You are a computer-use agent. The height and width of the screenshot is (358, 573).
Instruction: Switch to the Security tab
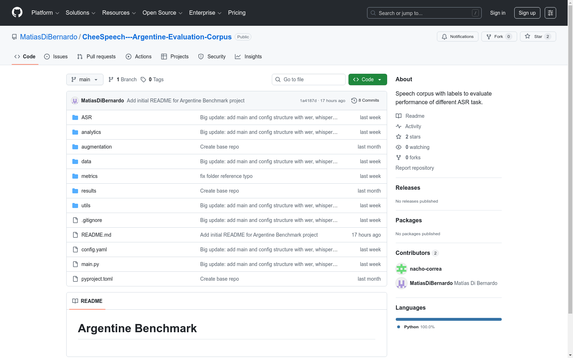click(212, 57)
